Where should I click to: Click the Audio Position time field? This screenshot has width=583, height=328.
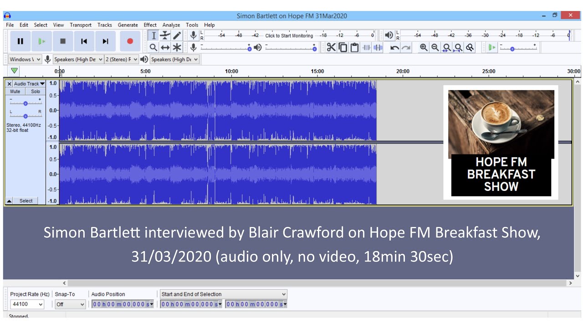123,304
